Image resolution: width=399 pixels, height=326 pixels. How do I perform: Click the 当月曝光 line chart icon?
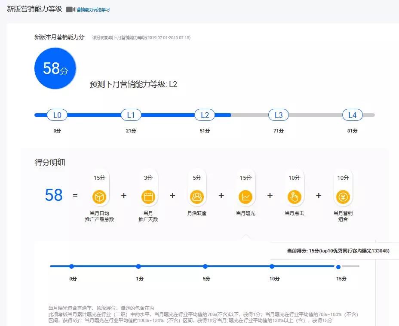(246, 196)
